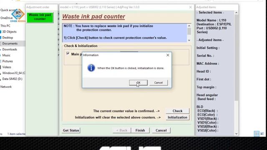The height and width of the screenshot is (150, 267).
Task: Click the Check button
Action: 177,111
